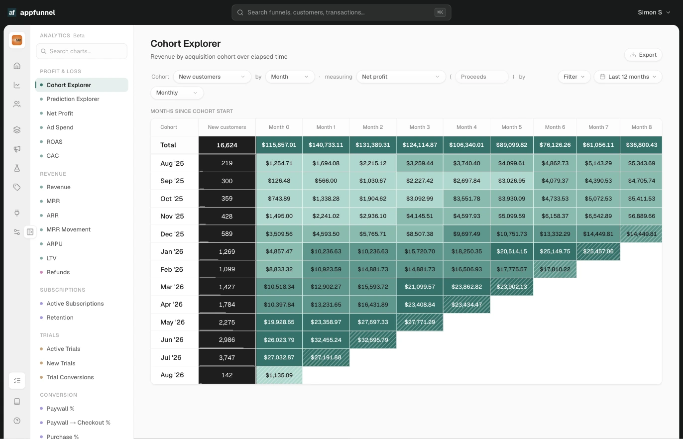Click the Total row label
Screen dimensions: 683x439
click(x=175, y=145)
